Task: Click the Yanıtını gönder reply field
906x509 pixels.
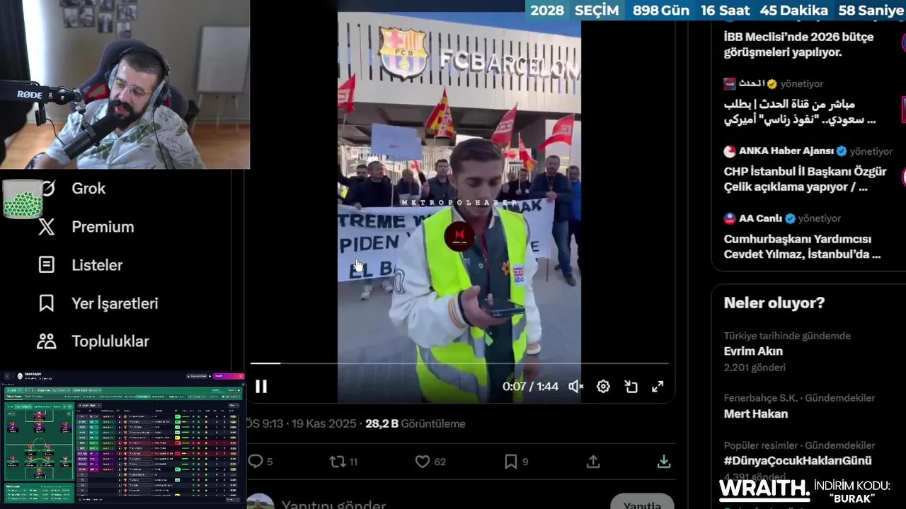Action: coord(333,505)
